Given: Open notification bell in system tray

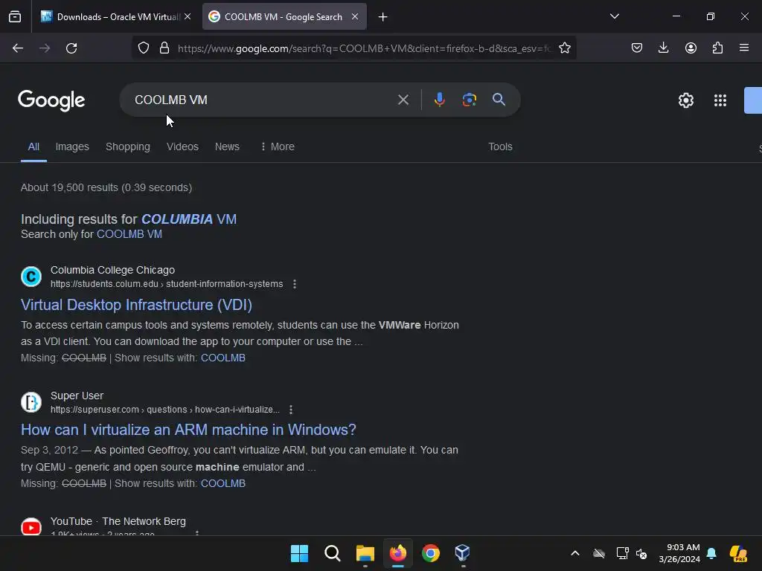Looking at the screenshot, I should (711, 553).
